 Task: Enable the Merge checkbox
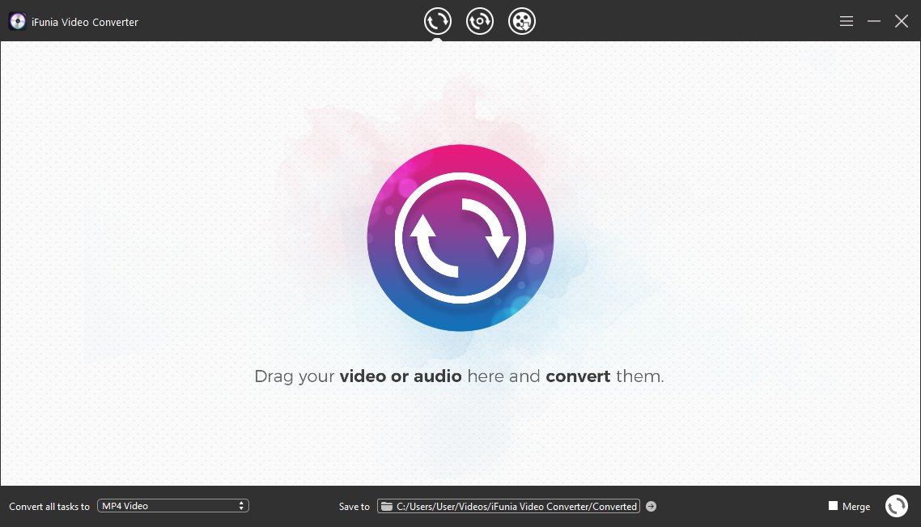(833, 506)
